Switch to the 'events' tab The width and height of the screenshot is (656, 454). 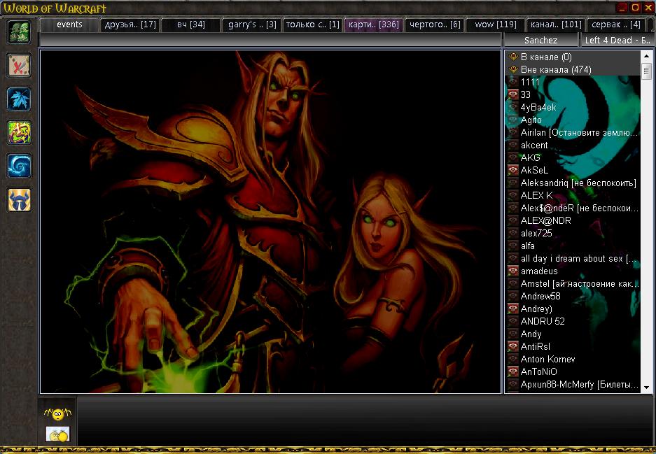click(69, 24)
